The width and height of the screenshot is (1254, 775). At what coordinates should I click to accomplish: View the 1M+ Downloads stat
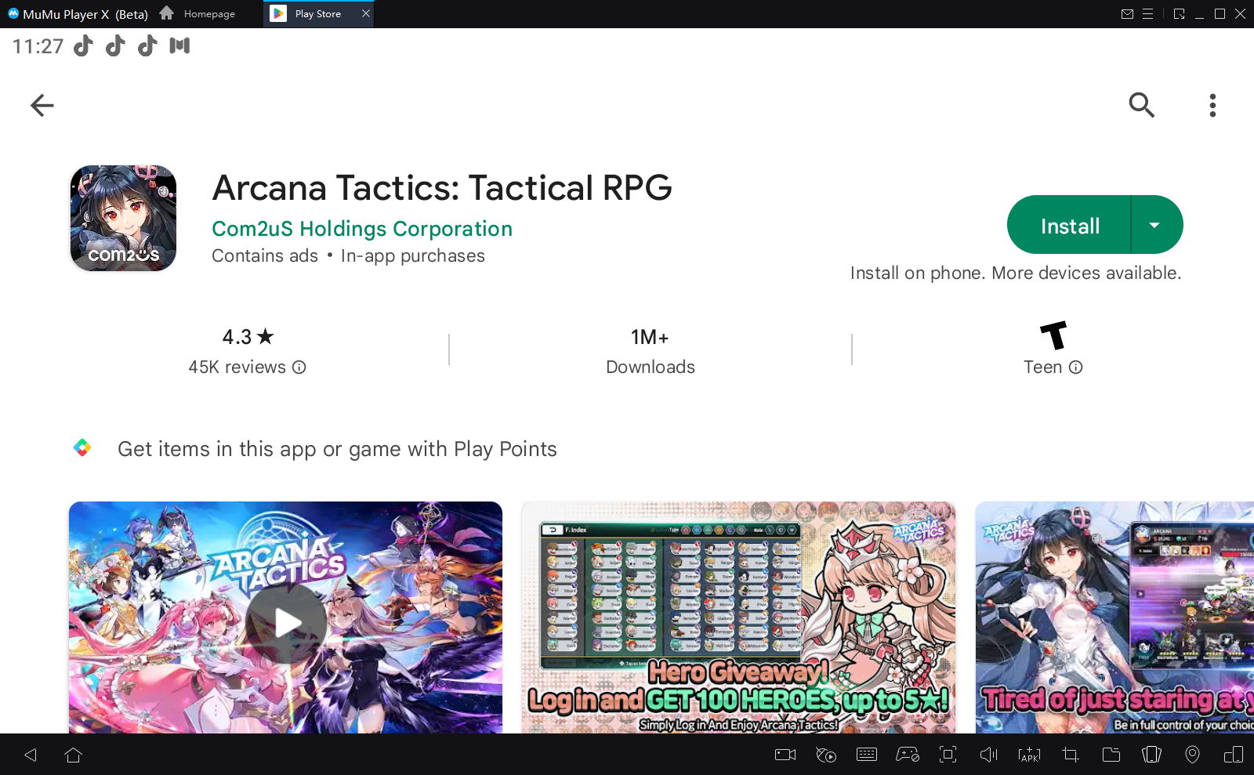pos(651,351)
